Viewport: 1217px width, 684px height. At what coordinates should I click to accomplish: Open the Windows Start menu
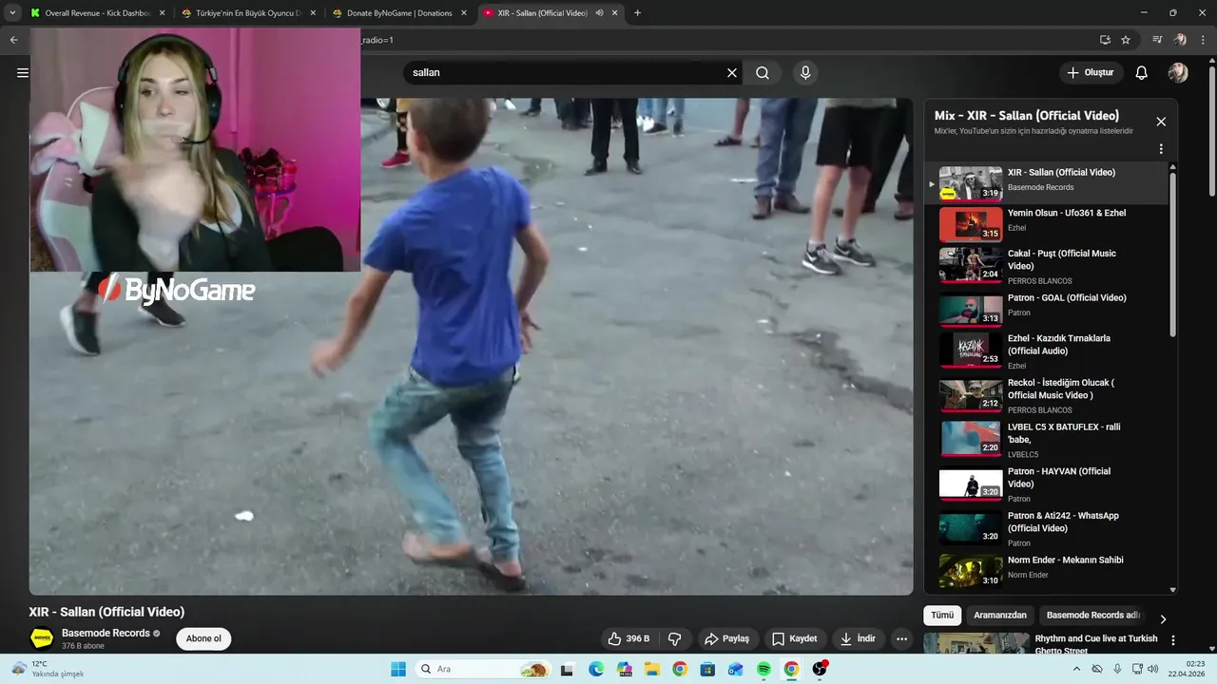(398, 669)
